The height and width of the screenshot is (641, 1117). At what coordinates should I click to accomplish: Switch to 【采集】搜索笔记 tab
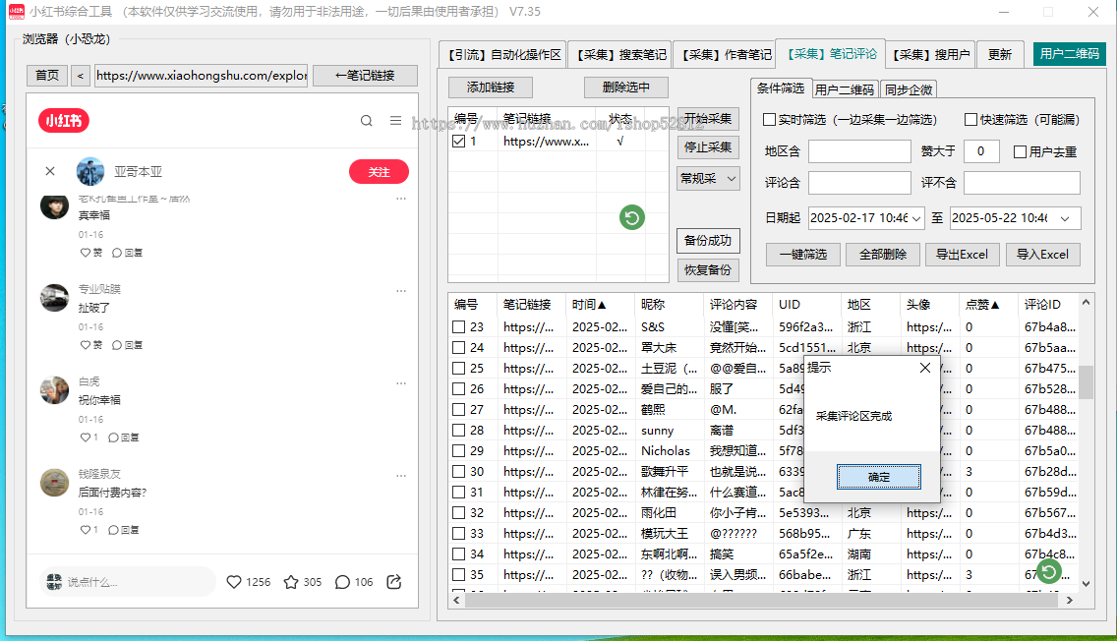pyautogui.click(x=621, y=55)
